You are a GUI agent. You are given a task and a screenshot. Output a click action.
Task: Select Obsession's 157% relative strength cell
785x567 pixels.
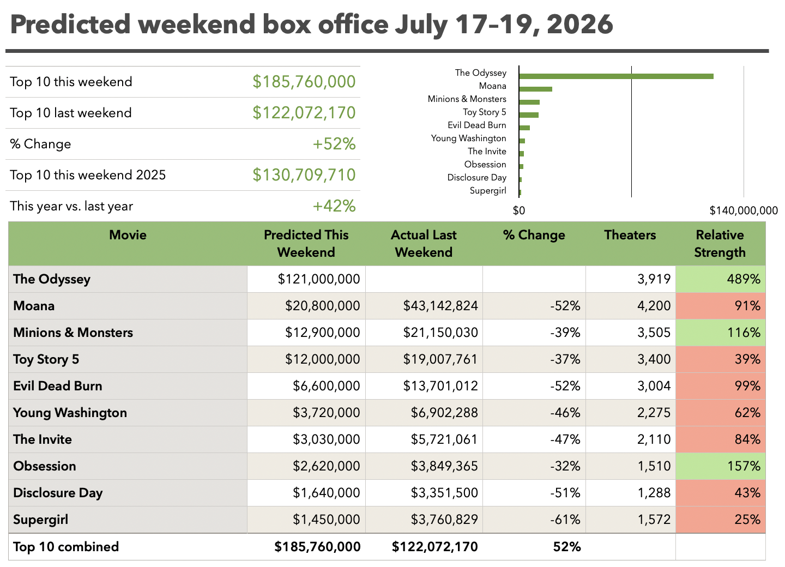point(720,466)
